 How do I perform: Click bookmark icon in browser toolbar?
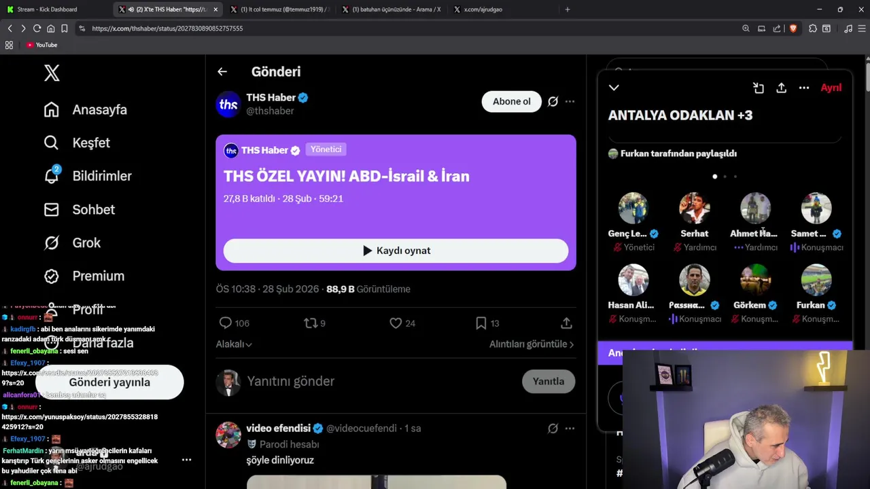pos(64,29)
